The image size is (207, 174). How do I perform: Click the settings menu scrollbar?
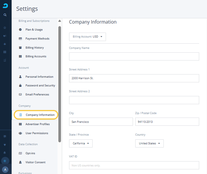click(x=60, y=84)
